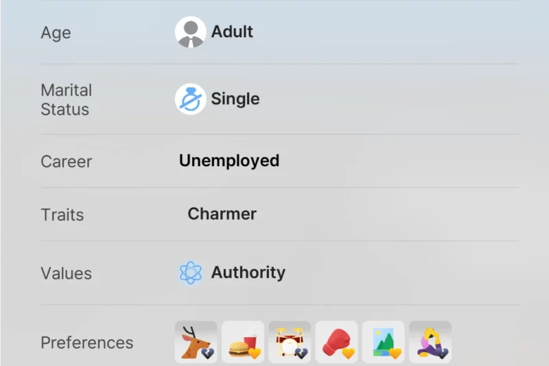Select the landscape picture preference icon
549x366 pixels.
[383, 342]
